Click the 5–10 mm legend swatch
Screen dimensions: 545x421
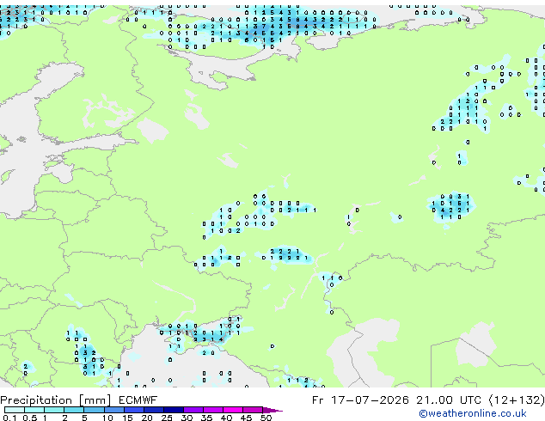click(94, 410)
